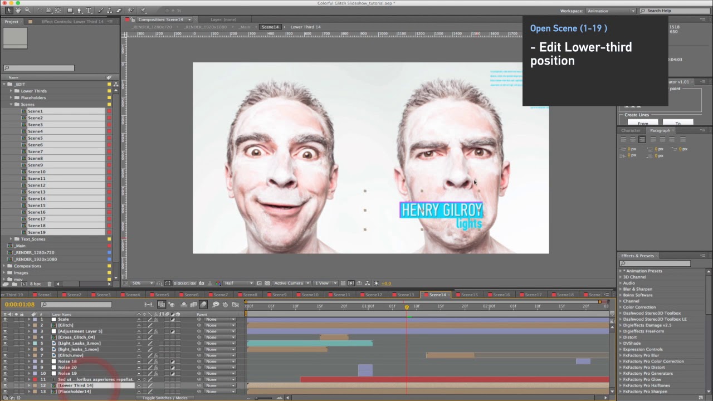Select the Puppet Pin tool

(143, 11)
